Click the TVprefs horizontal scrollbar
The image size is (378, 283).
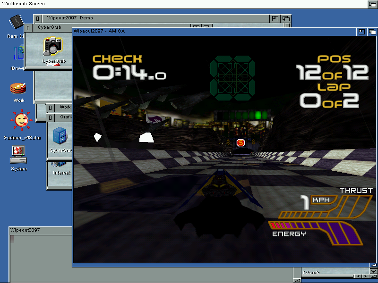(327, 276)
